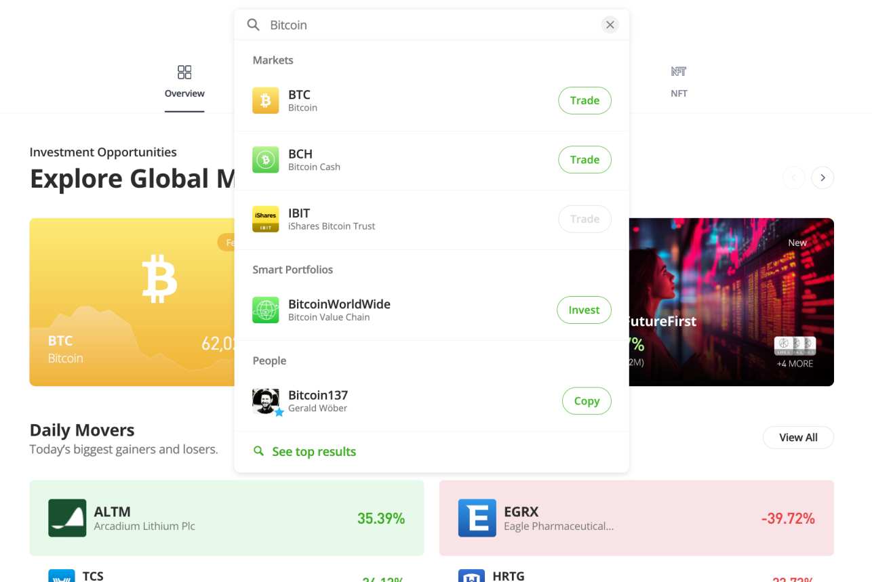
Task: Open the ALTM Arcadium Lithium card
Action: [226, 518]
